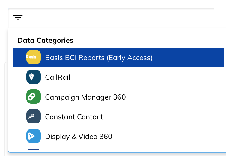Click the CallRail phone pin icon
This screenshot has width=226, height=156.
pyautogui.click(x=34, y=77)
